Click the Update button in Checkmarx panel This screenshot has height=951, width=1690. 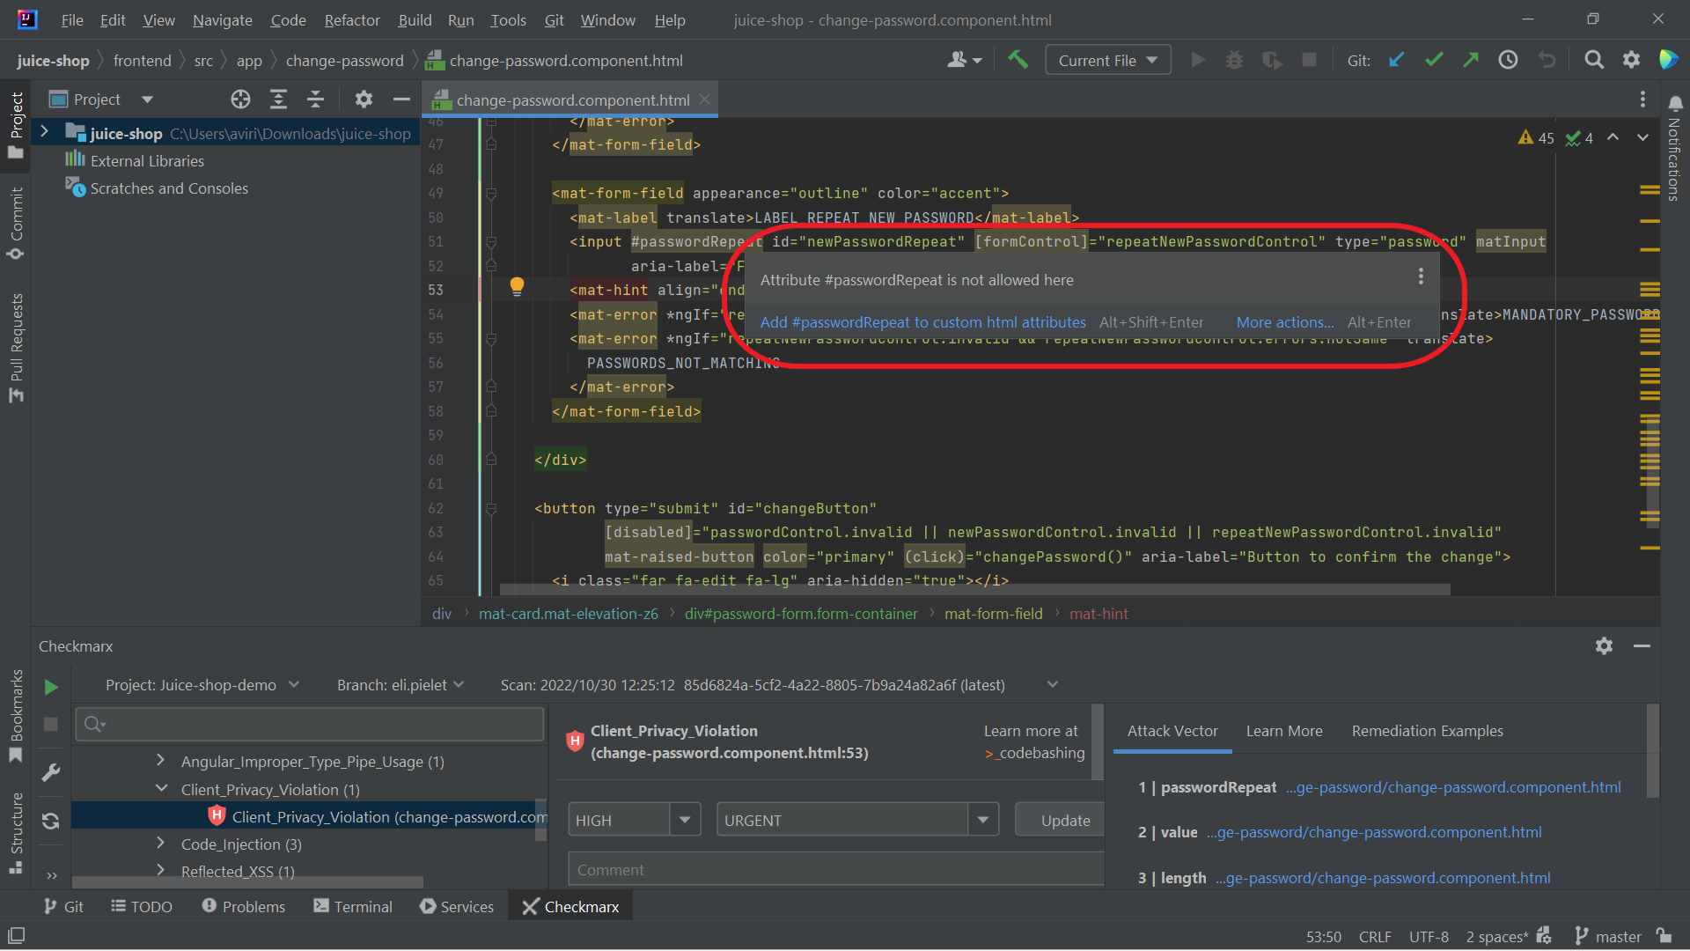pos(1061,820)
